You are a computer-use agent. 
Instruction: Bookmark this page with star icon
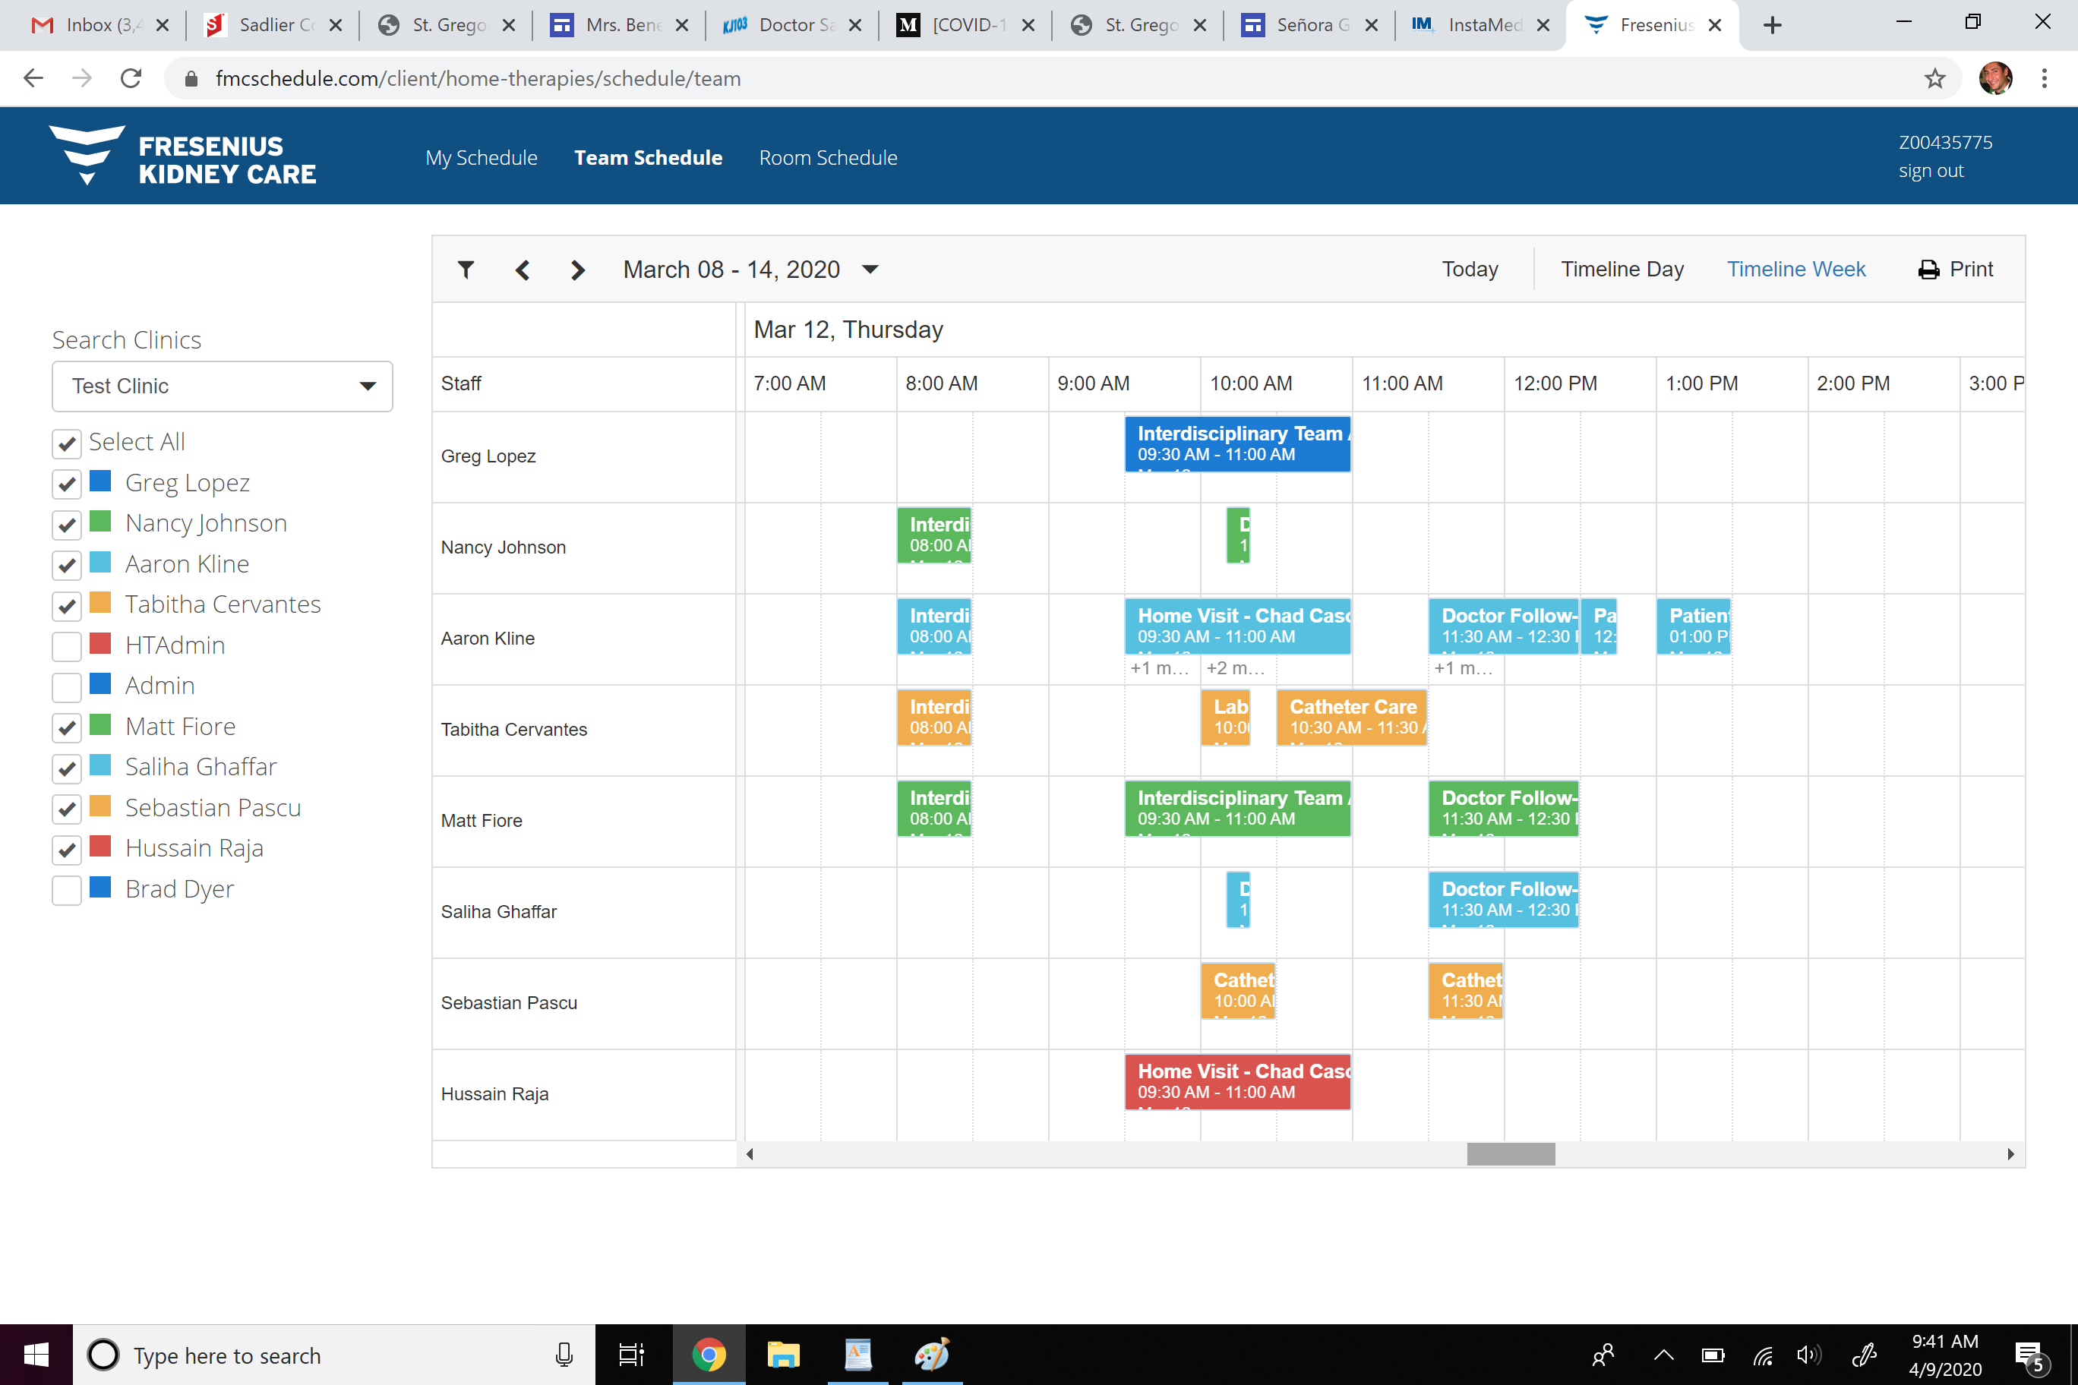click(1934, 79)
